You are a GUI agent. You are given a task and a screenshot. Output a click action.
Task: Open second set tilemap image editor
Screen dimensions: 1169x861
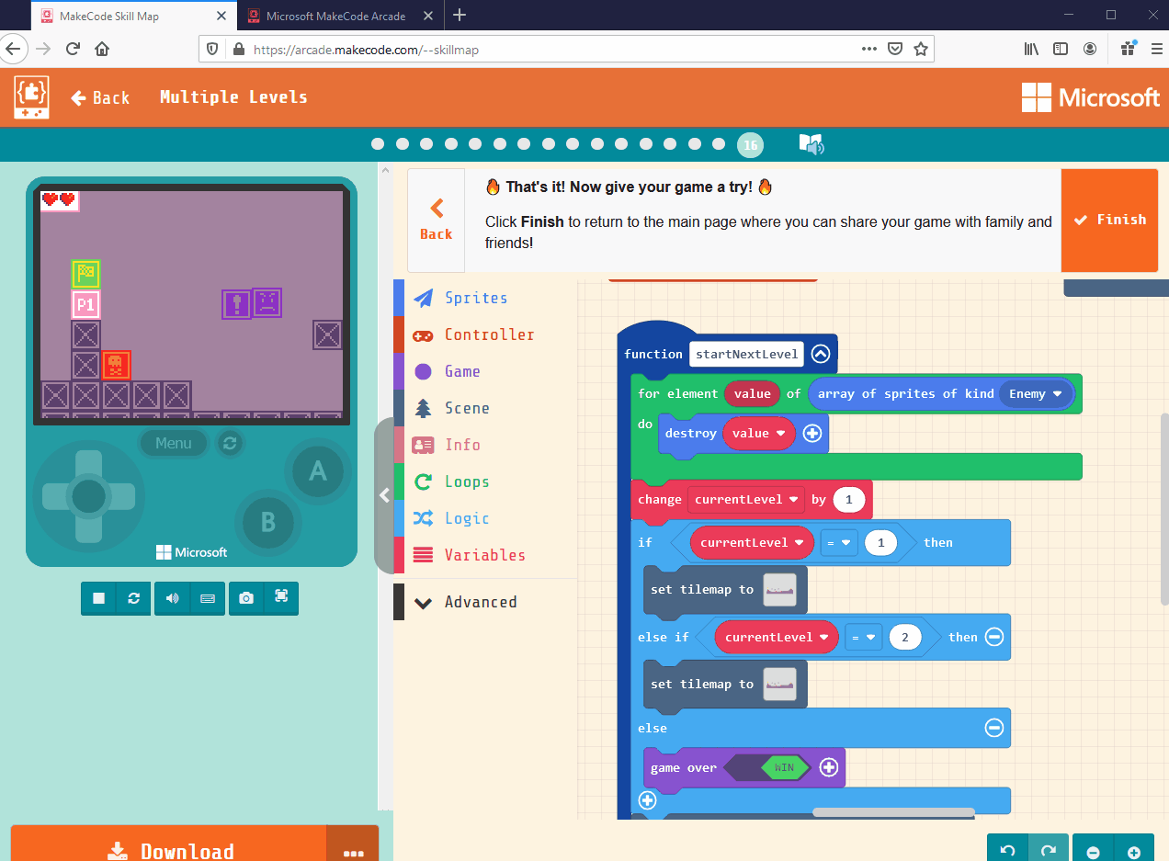[x=779, y=684]
